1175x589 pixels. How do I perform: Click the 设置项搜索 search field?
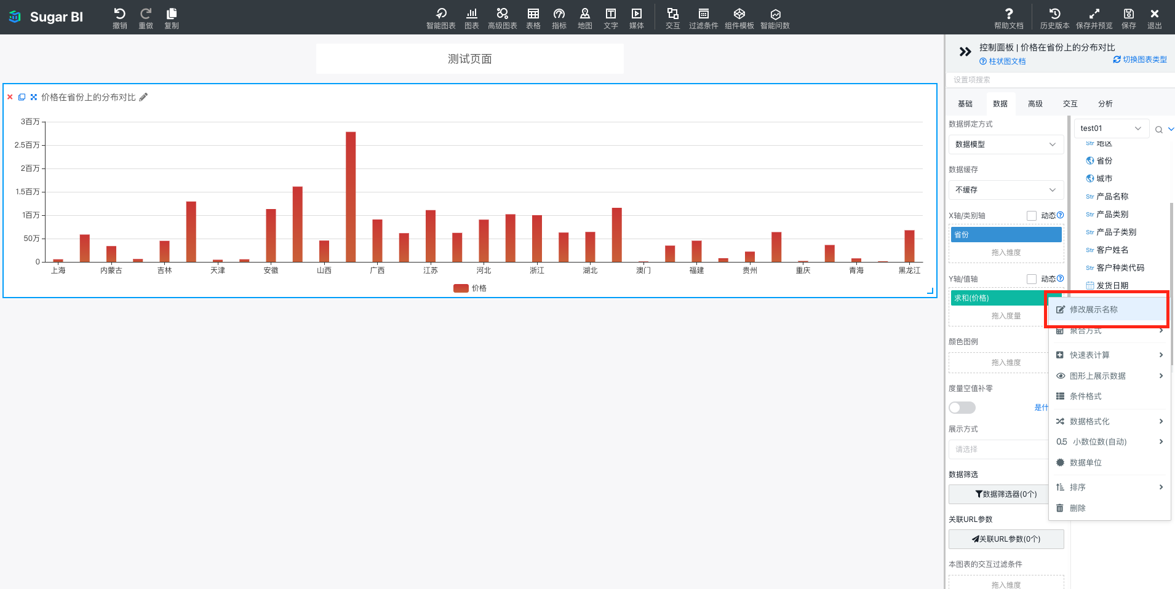[1060, 80]
